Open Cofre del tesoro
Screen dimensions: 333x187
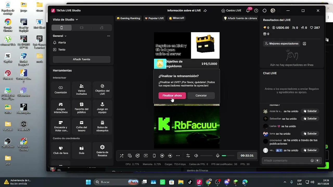pyautogui.click(x=81, y=126)
